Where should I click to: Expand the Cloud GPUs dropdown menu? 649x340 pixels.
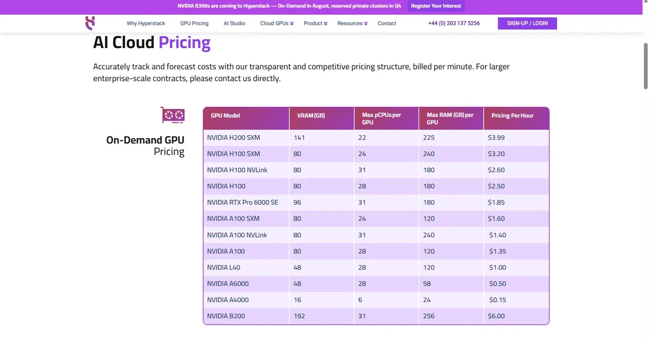click(x=277, y=23)
